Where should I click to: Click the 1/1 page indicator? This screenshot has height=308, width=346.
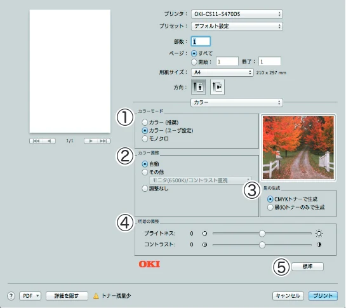pos(70,141)
